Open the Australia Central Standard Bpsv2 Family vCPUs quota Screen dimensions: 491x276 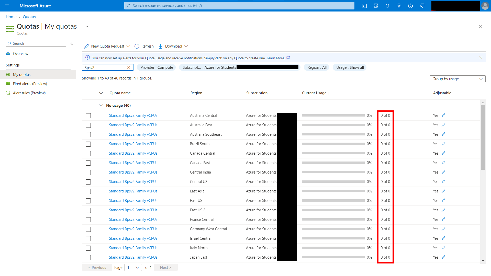coord(133,116)
